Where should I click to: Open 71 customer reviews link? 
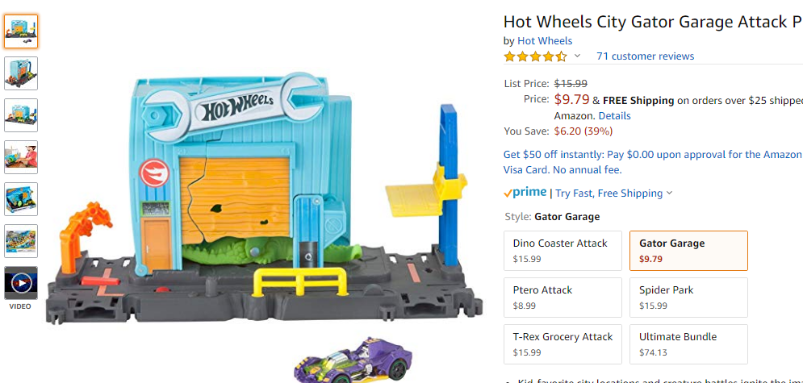[646, 56]
